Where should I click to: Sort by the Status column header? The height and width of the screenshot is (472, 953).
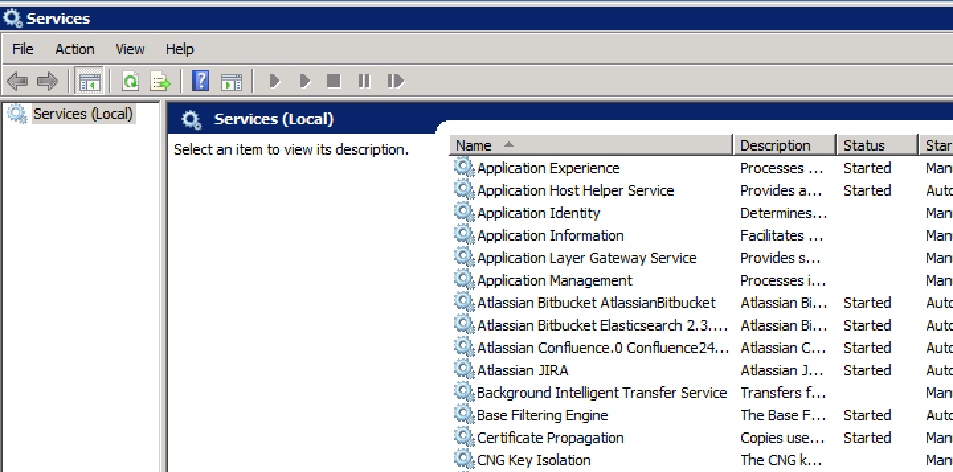877,145
